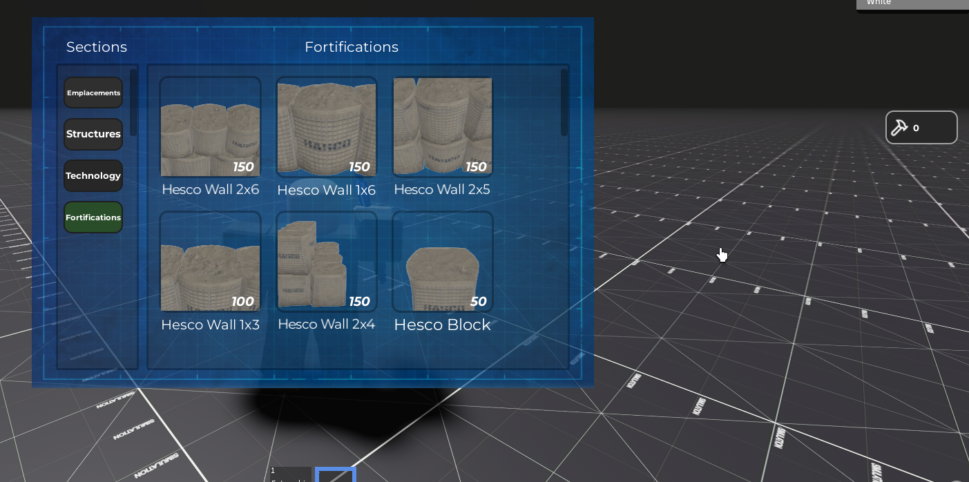The height and width of the screenshot is (482, 969).
Task: Switch to the Technology section
Action: pyautogui.click(x=93, y=175)
